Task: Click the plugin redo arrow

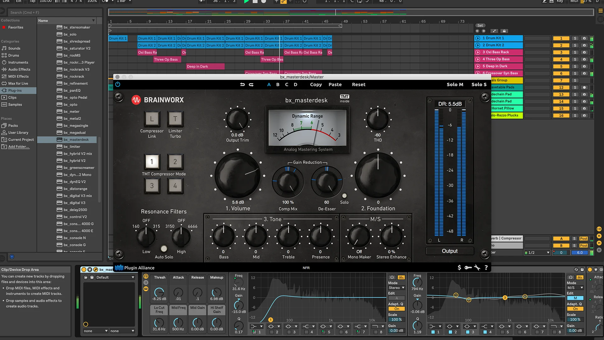Action: pos(251,84)
